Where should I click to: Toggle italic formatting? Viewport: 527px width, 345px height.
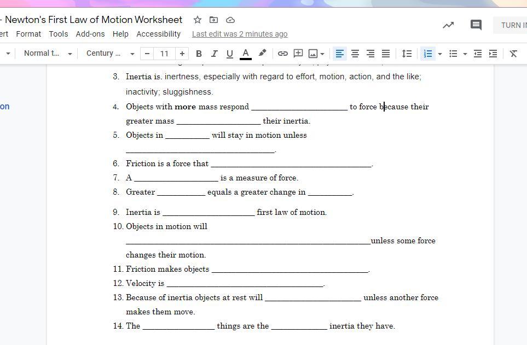214,54
